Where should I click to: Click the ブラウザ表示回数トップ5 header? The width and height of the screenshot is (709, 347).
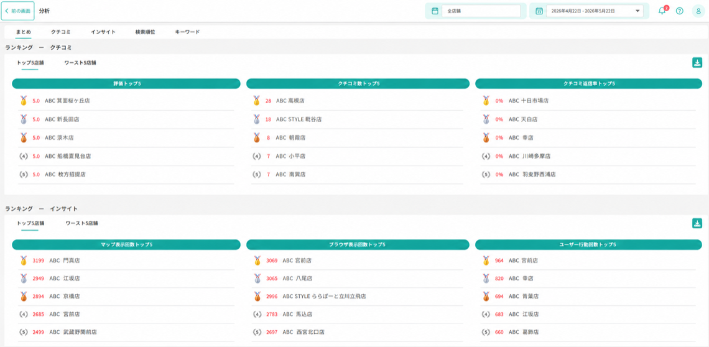(x=358, y=244)
